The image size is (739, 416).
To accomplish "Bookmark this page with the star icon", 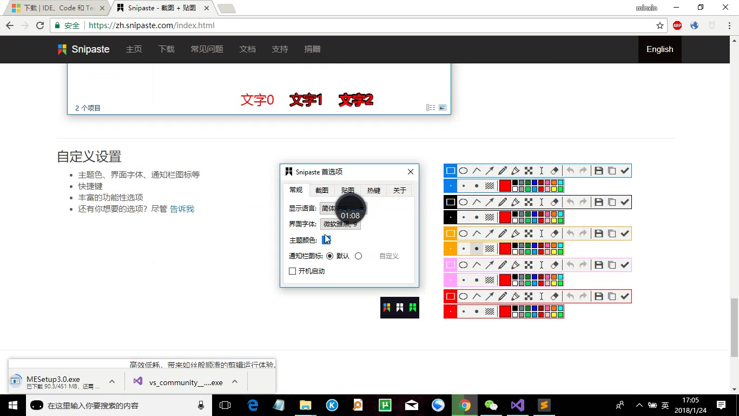I will 659,25.
